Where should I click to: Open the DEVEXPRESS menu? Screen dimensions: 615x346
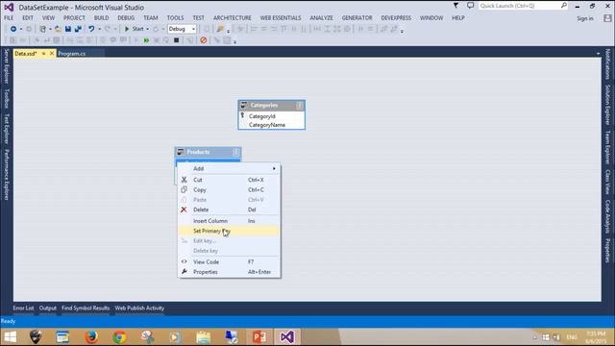396,18
